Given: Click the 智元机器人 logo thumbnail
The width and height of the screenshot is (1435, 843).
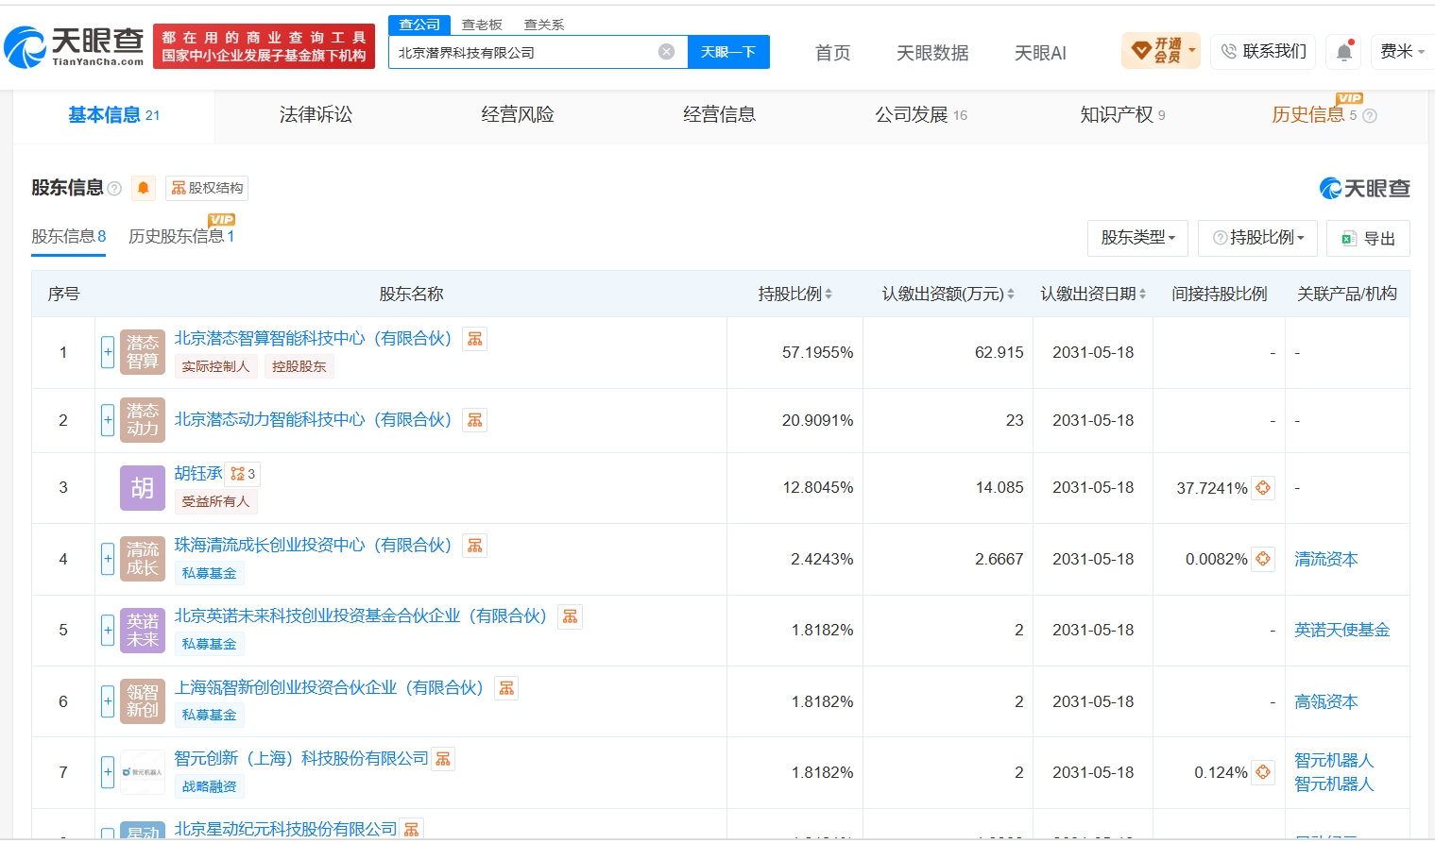Looking at the screenshot, I should tap(143, 772).
